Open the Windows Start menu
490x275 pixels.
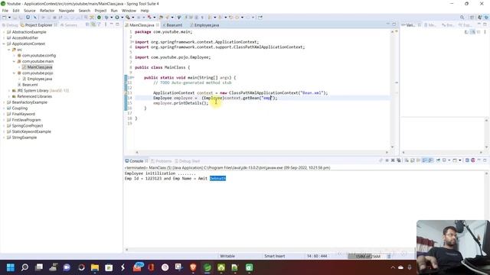[11, 267]
